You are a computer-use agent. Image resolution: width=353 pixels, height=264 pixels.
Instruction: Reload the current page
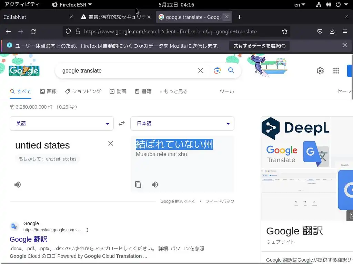point(33,31)
